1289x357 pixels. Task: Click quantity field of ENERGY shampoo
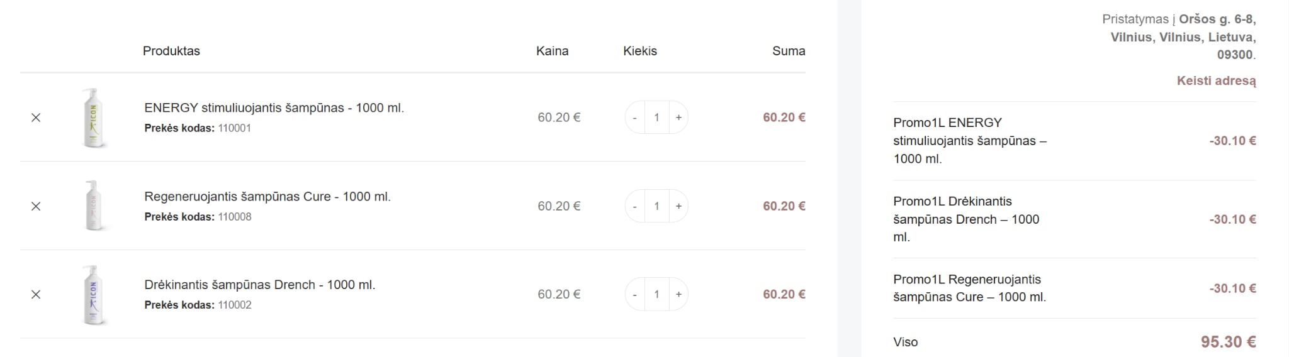click(x=656, y=118)
